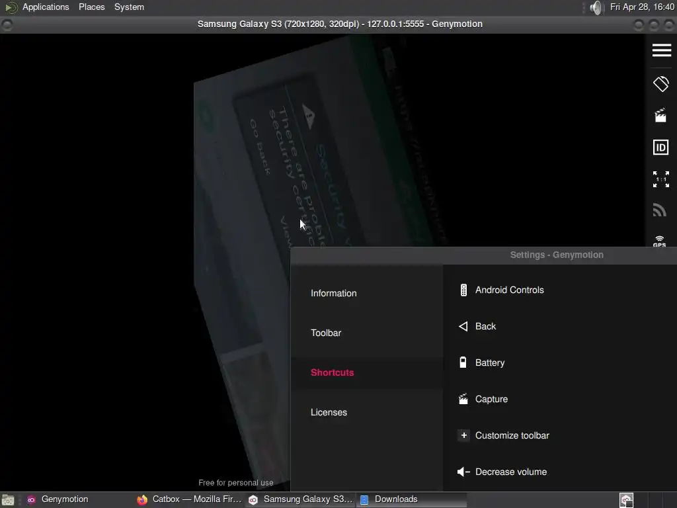Click the date and time clock
This screenshot has height=508, width=677.
coord(642,7)
